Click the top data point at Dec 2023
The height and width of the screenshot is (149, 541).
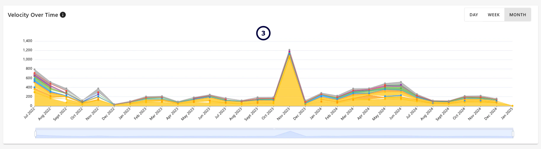pyautogui.click(x=305, y=101)
